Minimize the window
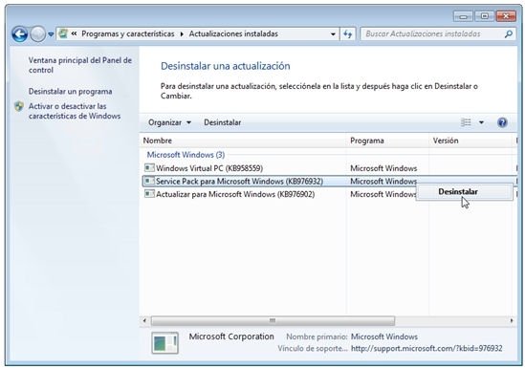Screen dimensions: 525x369 pyautogui.click(x=463, y=16)
